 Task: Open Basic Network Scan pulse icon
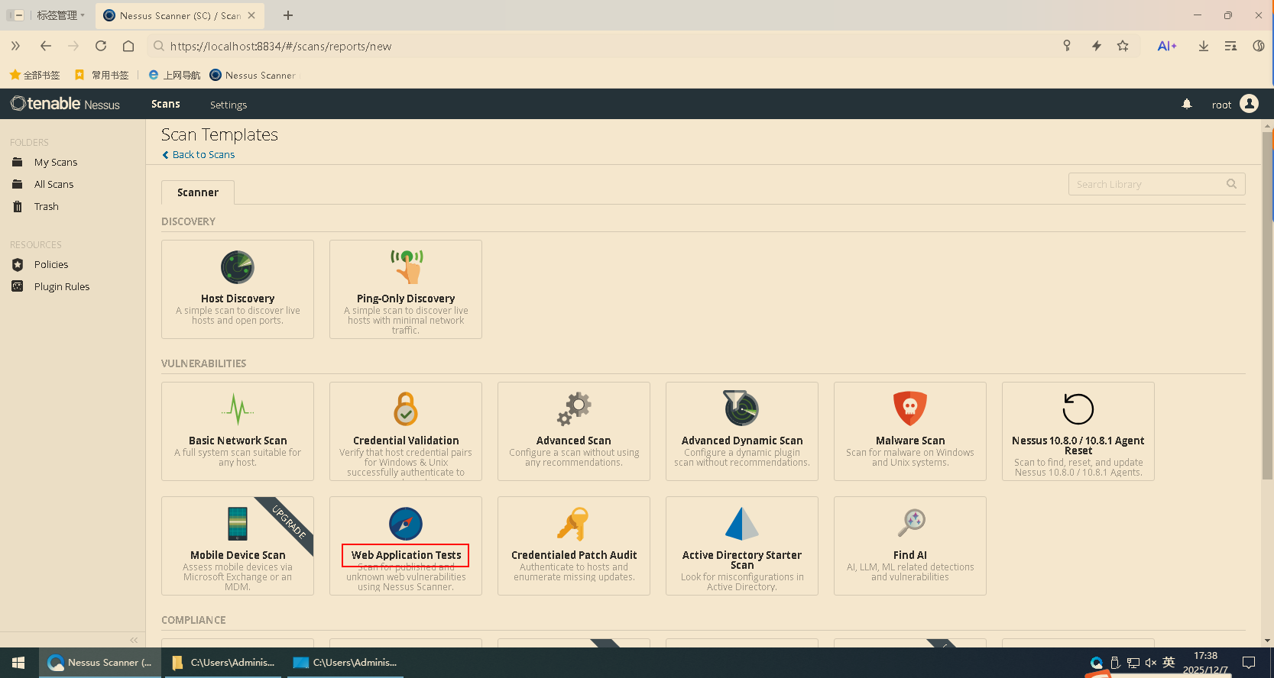coord(238,409)
